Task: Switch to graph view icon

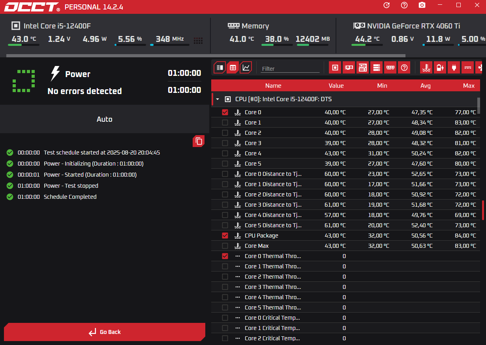Action: [x=246, y=68]
